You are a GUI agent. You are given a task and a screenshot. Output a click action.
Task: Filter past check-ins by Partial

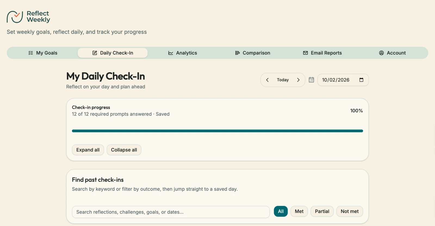point(322,211)
